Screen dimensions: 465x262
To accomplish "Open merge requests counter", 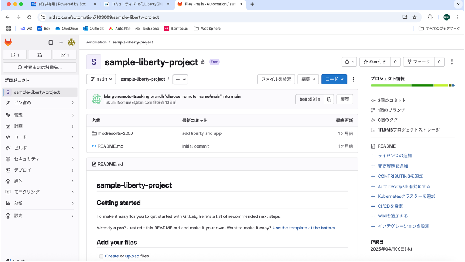I will (40, 55).
